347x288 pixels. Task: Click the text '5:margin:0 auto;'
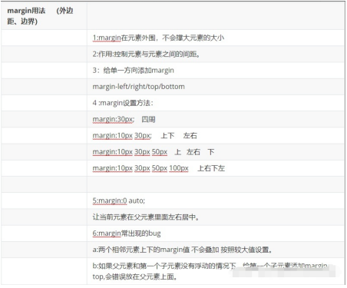[x=119, y=200]
